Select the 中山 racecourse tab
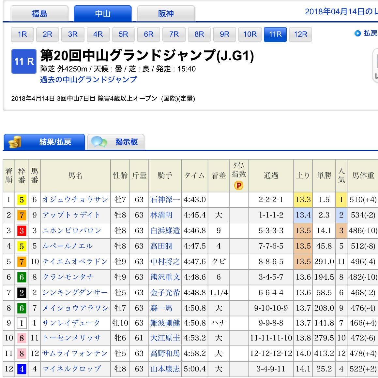Screen dimensions: 378x378 (x=103, y=14)
